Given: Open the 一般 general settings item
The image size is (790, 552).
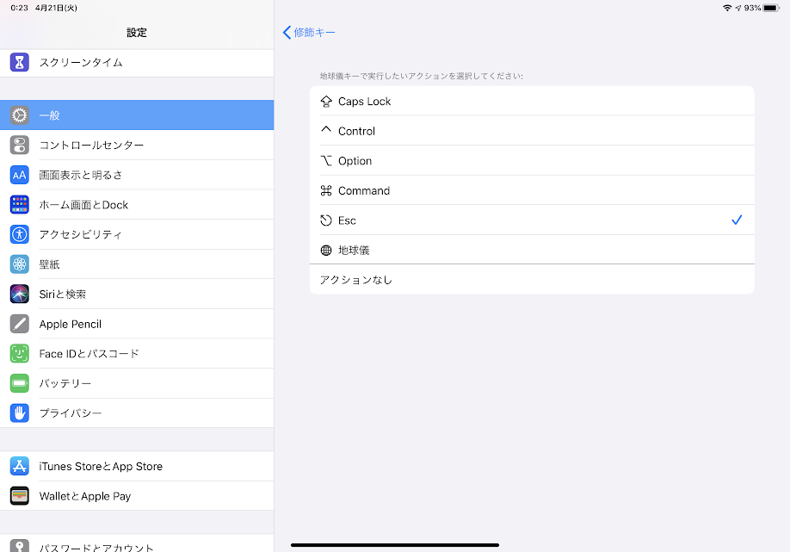Looking at the screenshot, I should [137, 115].
